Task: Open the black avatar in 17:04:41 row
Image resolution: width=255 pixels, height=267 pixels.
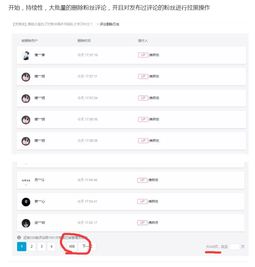Action: pos(26,202)
